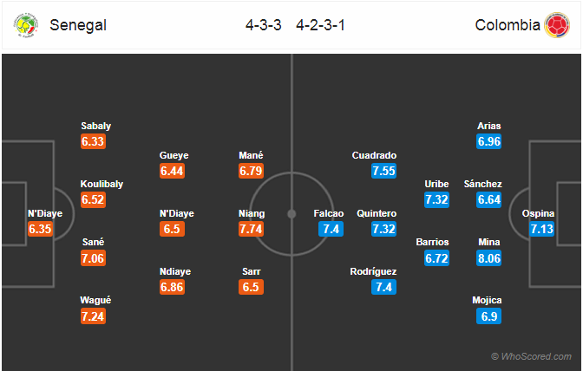Select player name Quintero
The height and width of the screenshot is (371, 583).
tap(377, 213)
